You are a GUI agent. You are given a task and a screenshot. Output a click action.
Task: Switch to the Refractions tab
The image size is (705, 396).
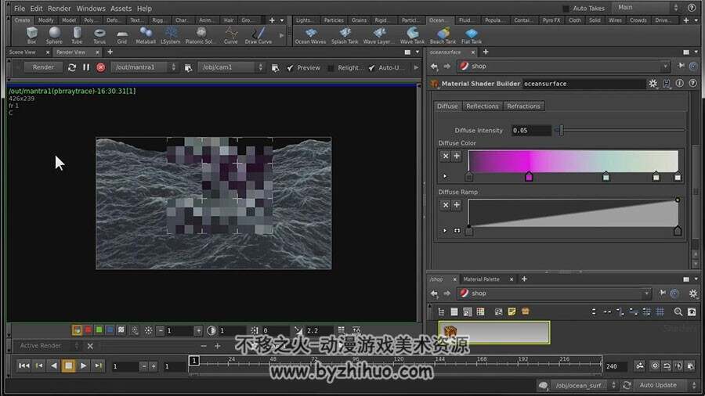[523, 106]
